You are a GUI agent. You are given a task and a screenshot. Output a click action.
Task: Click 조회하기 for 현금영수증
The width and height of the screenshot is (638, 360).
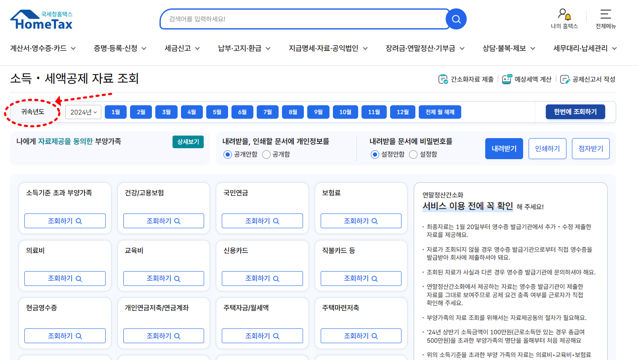65,336
